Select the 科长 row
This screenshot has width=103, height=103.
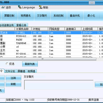[51, 54]
